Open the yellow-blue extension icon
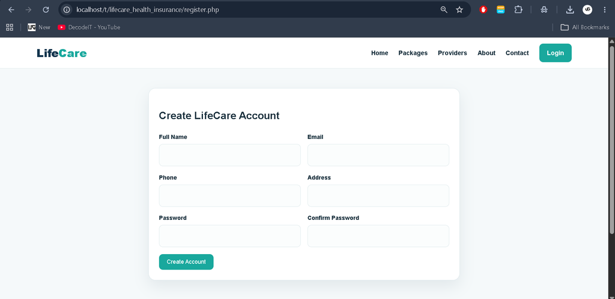The height and width of the screenshot is (299, 615). tap(501, 10)
